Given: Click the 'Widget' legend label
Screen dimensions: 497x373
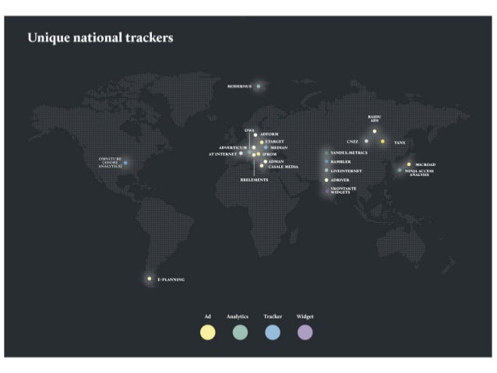Looking at the screenshot, I should pyautogui.click(x=305, y=317).
